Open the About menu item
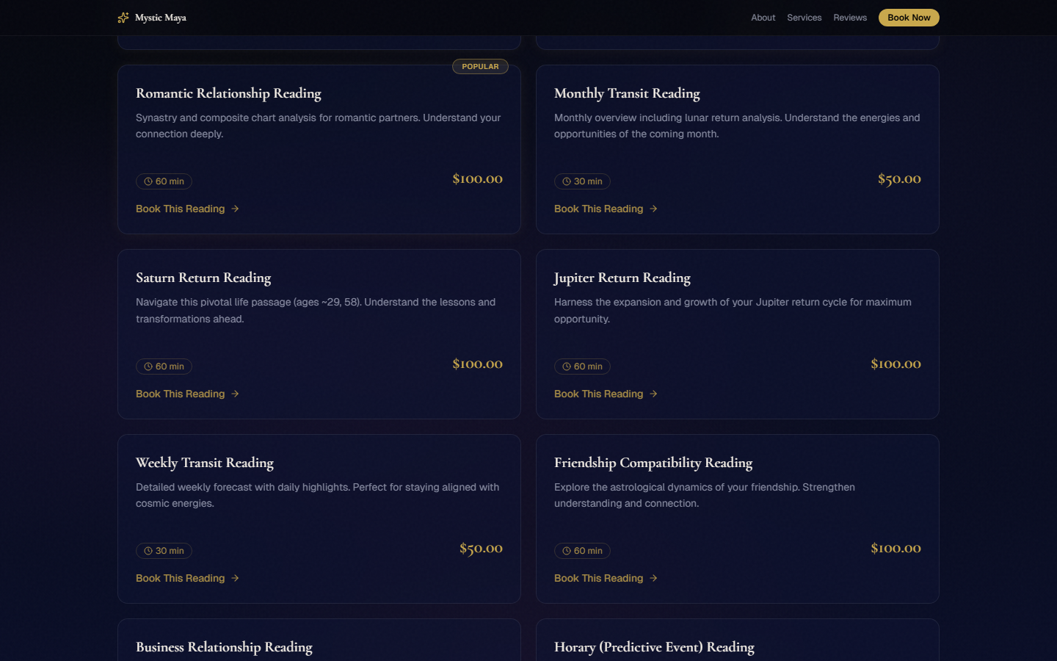This screenshot has width=1057, height=661. coord(763,18)
